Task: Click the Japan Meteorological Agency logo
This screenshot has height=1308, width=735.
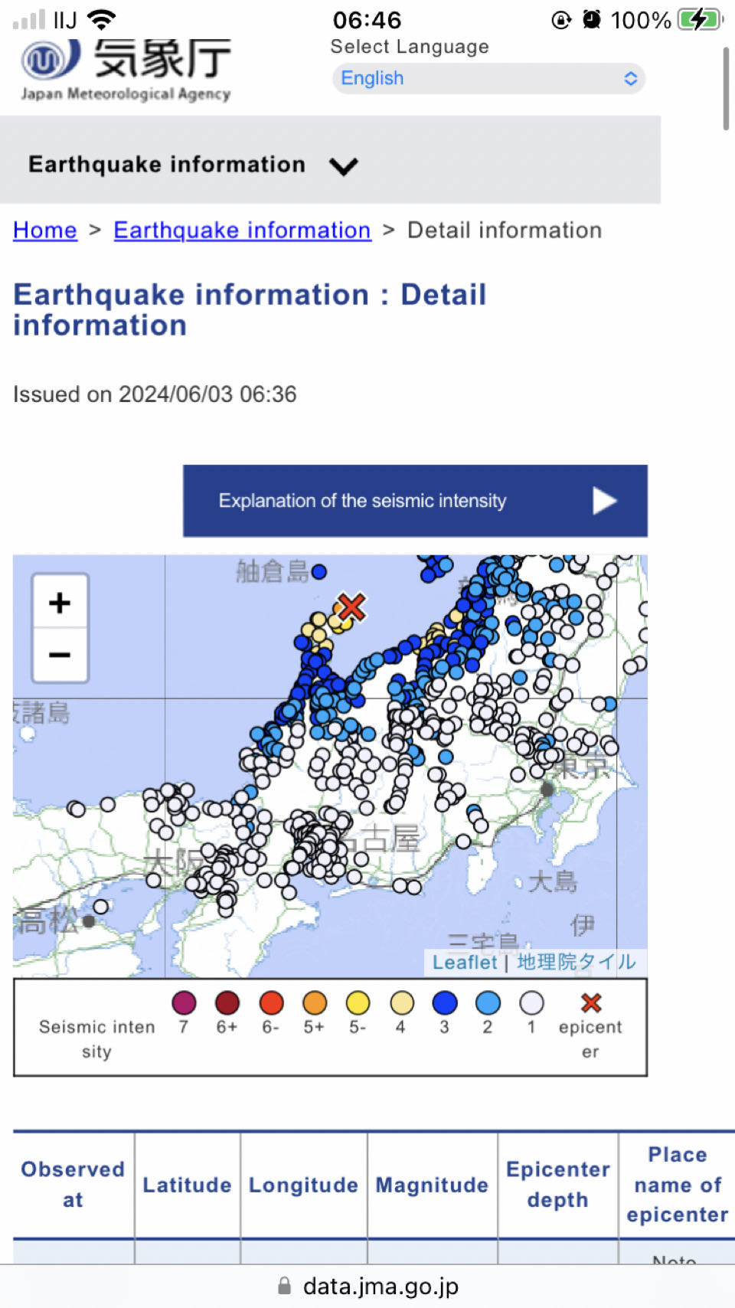Action: pyautogui.click(x=126, y=70)
